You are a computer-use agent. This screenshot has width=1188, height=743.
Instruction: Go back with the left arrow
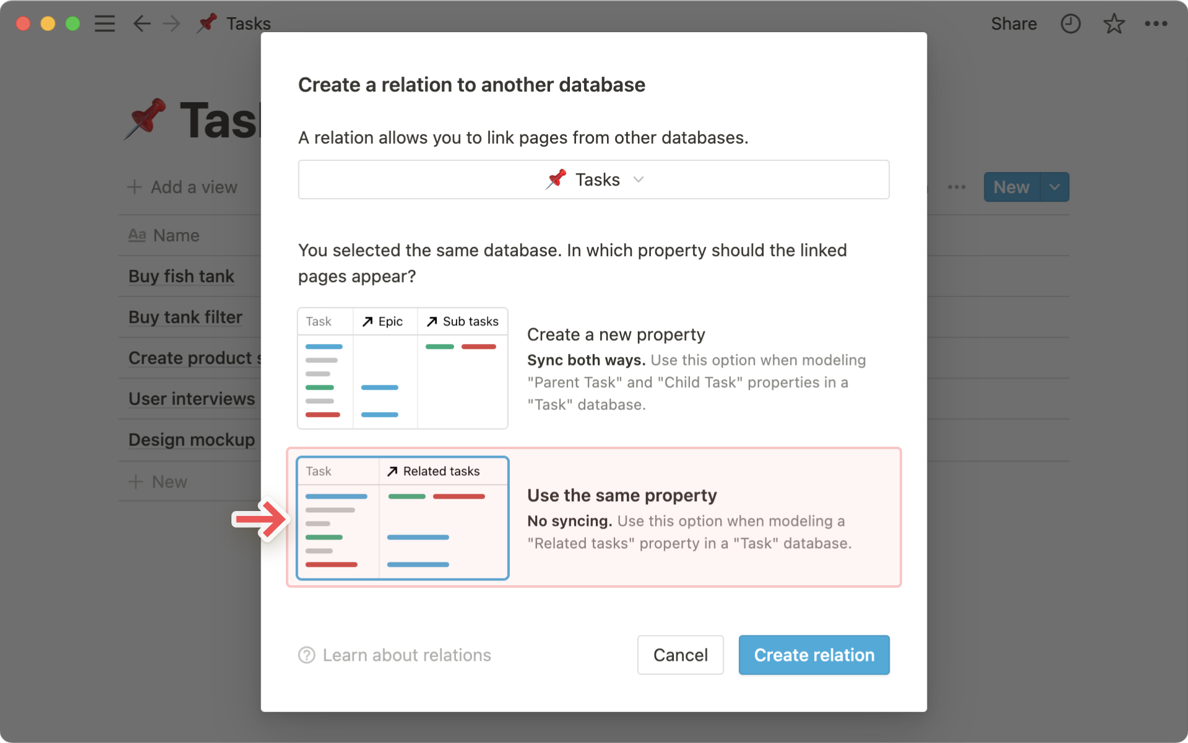[142, 24]
